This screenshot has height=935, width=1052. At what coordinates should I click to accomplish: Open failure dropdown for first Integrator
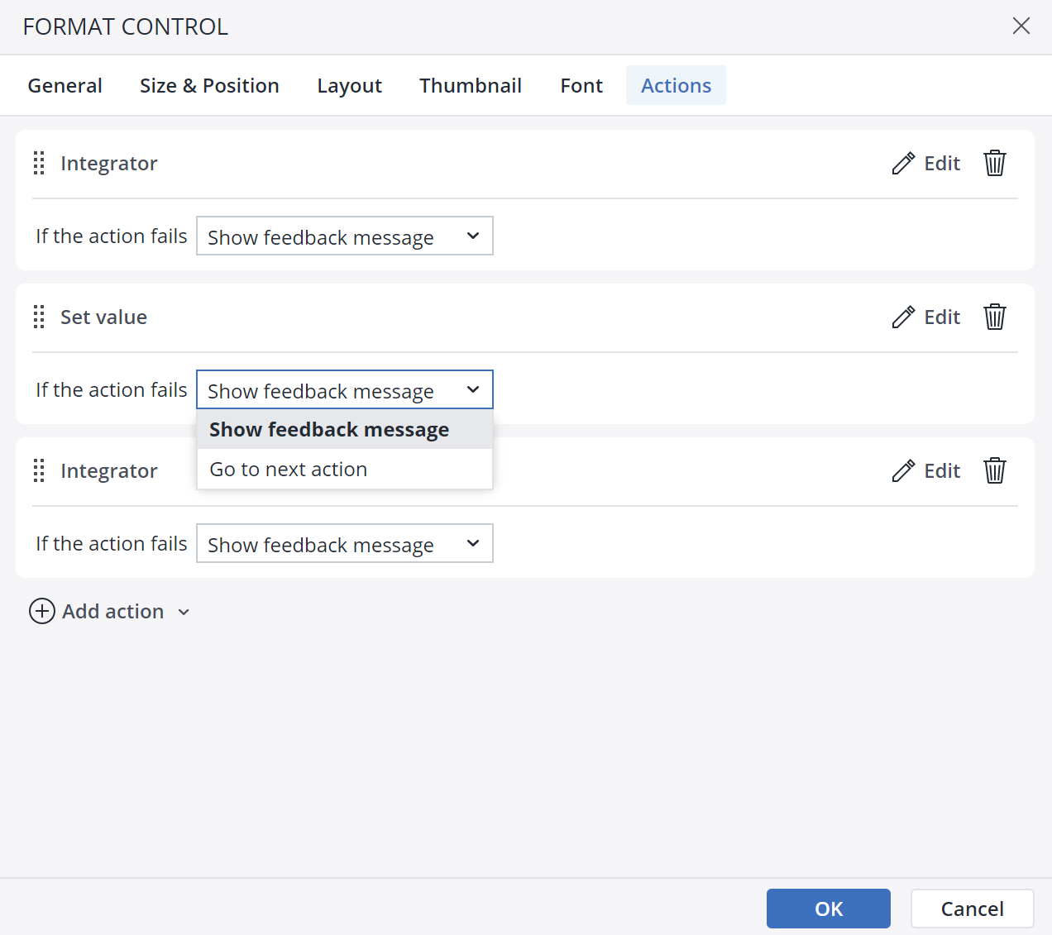pos(344,236)
